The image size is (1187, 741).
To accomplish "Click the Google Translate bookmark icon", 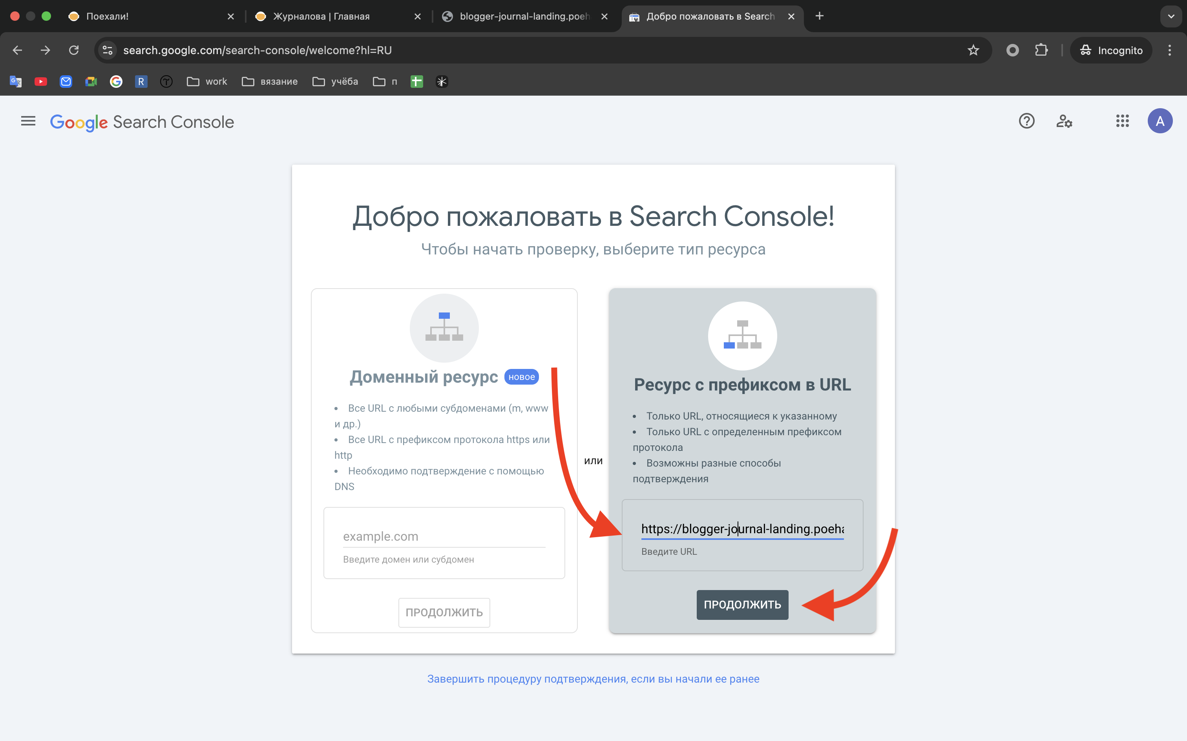I will tap(15, 82).
